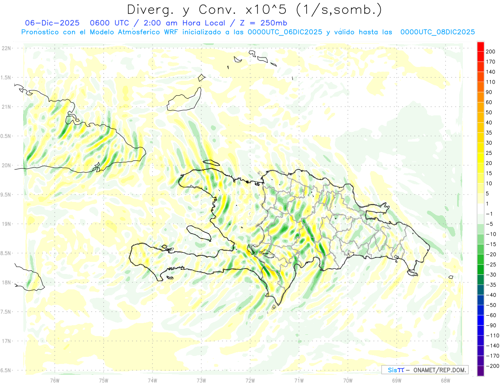Click the '9.5N' axis label
The height and width of the screenshot is (386, 500).
pos(6,194)
